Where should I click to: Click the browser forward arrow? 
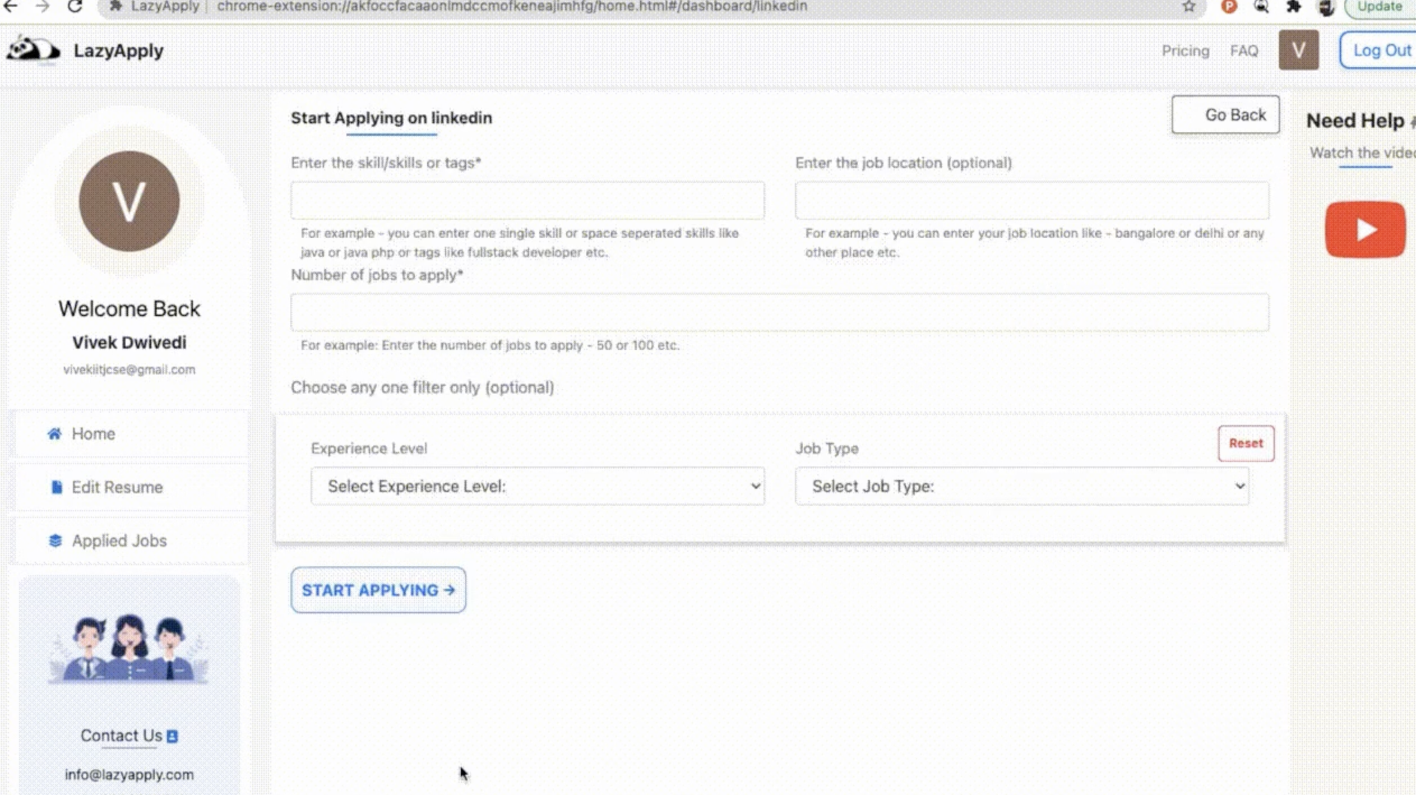click(42, 6)
